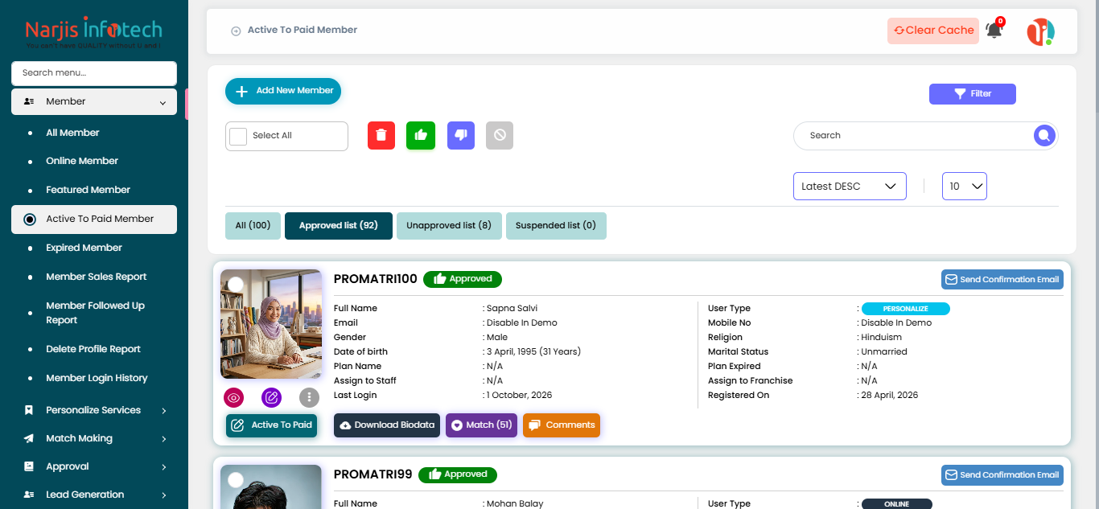
Task: Open Member Followed Up Report
Action: [95, 313]
